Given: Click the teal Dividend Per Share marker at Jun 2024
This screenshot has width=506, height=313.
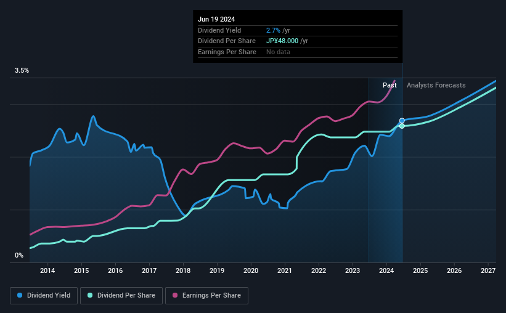Looking at the screenshot, I should (402, 126).
